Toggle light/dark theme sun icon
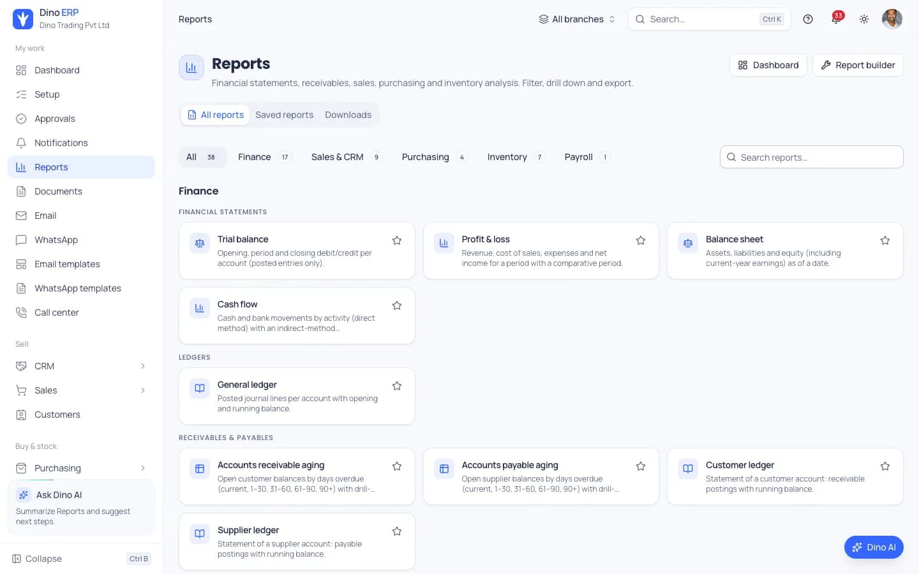Viewport: 919px width, 574px height. 864,19
